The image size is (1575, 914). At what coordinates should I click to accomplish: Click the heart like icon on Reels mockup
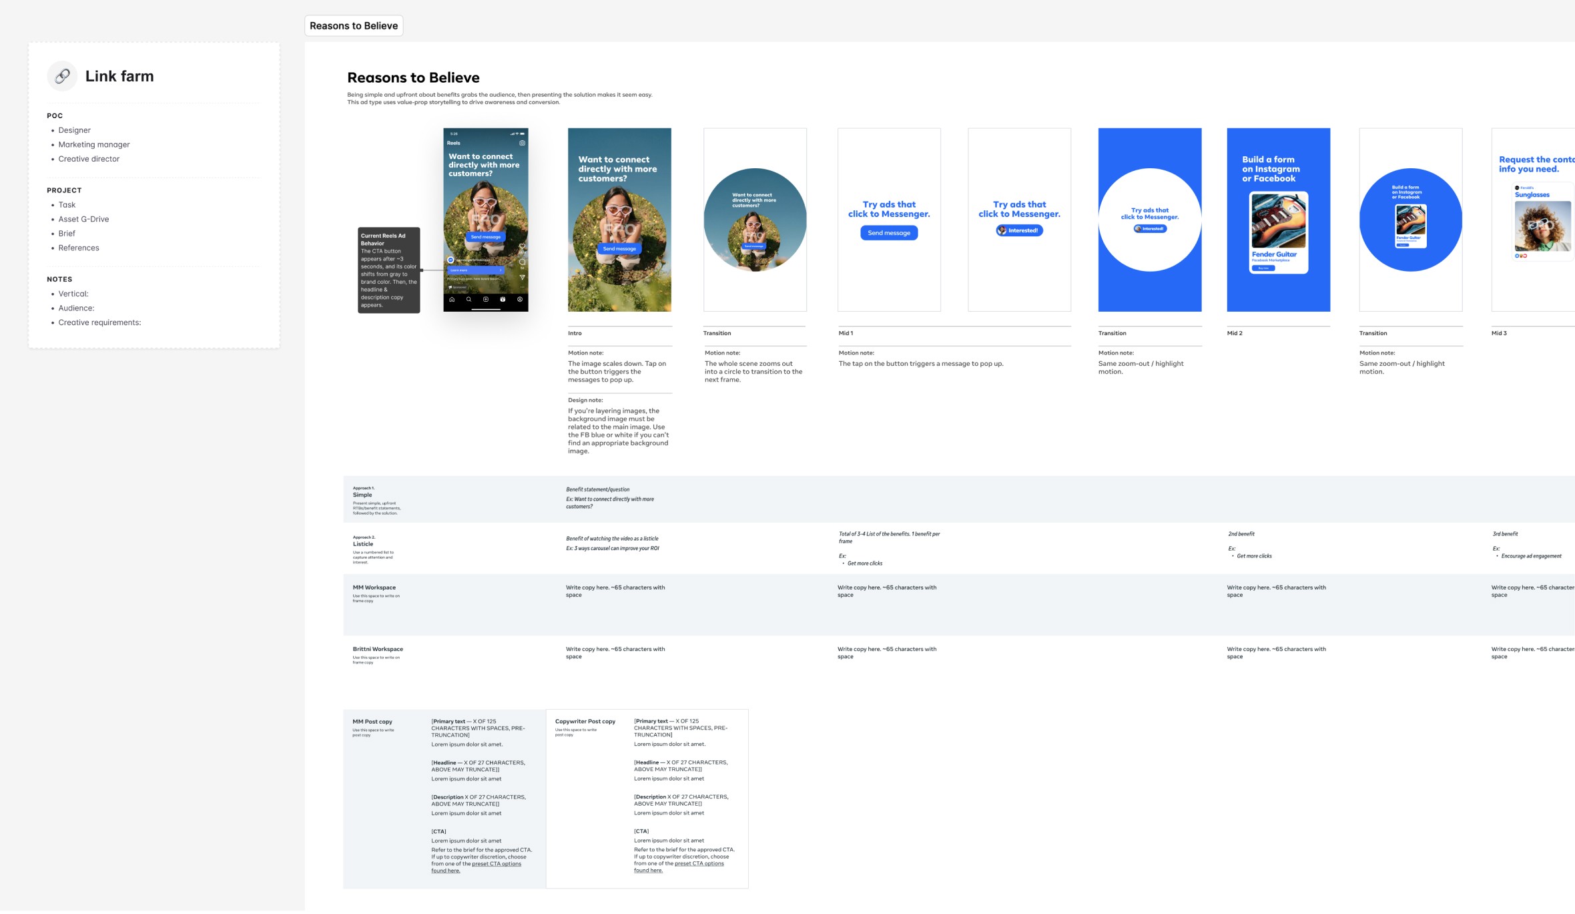pyautogui.click(x=522, y=246)
